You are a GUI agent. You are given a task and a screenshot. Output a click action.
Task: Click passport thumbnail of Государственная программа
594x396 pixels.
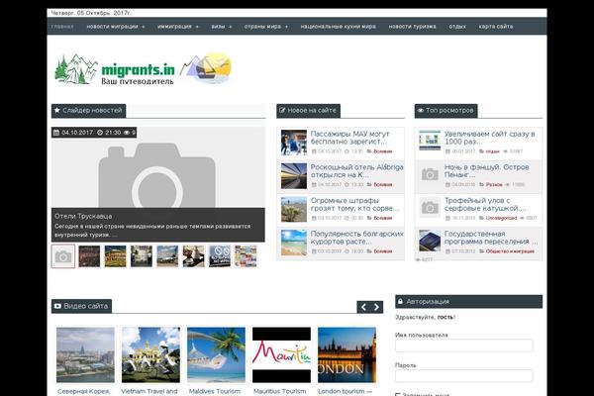coord(430,241)
